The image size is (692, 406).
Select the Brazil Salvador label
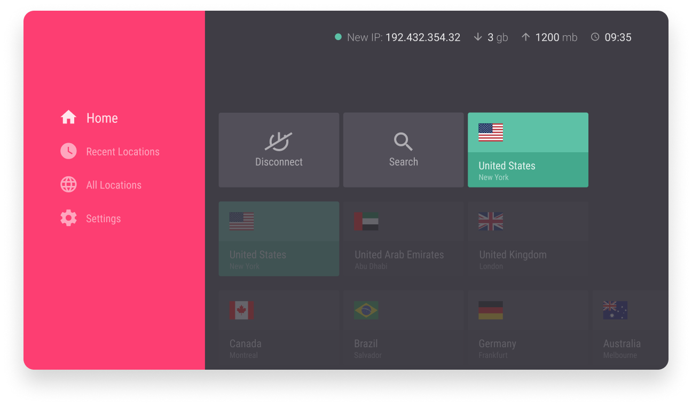[368, 348]
